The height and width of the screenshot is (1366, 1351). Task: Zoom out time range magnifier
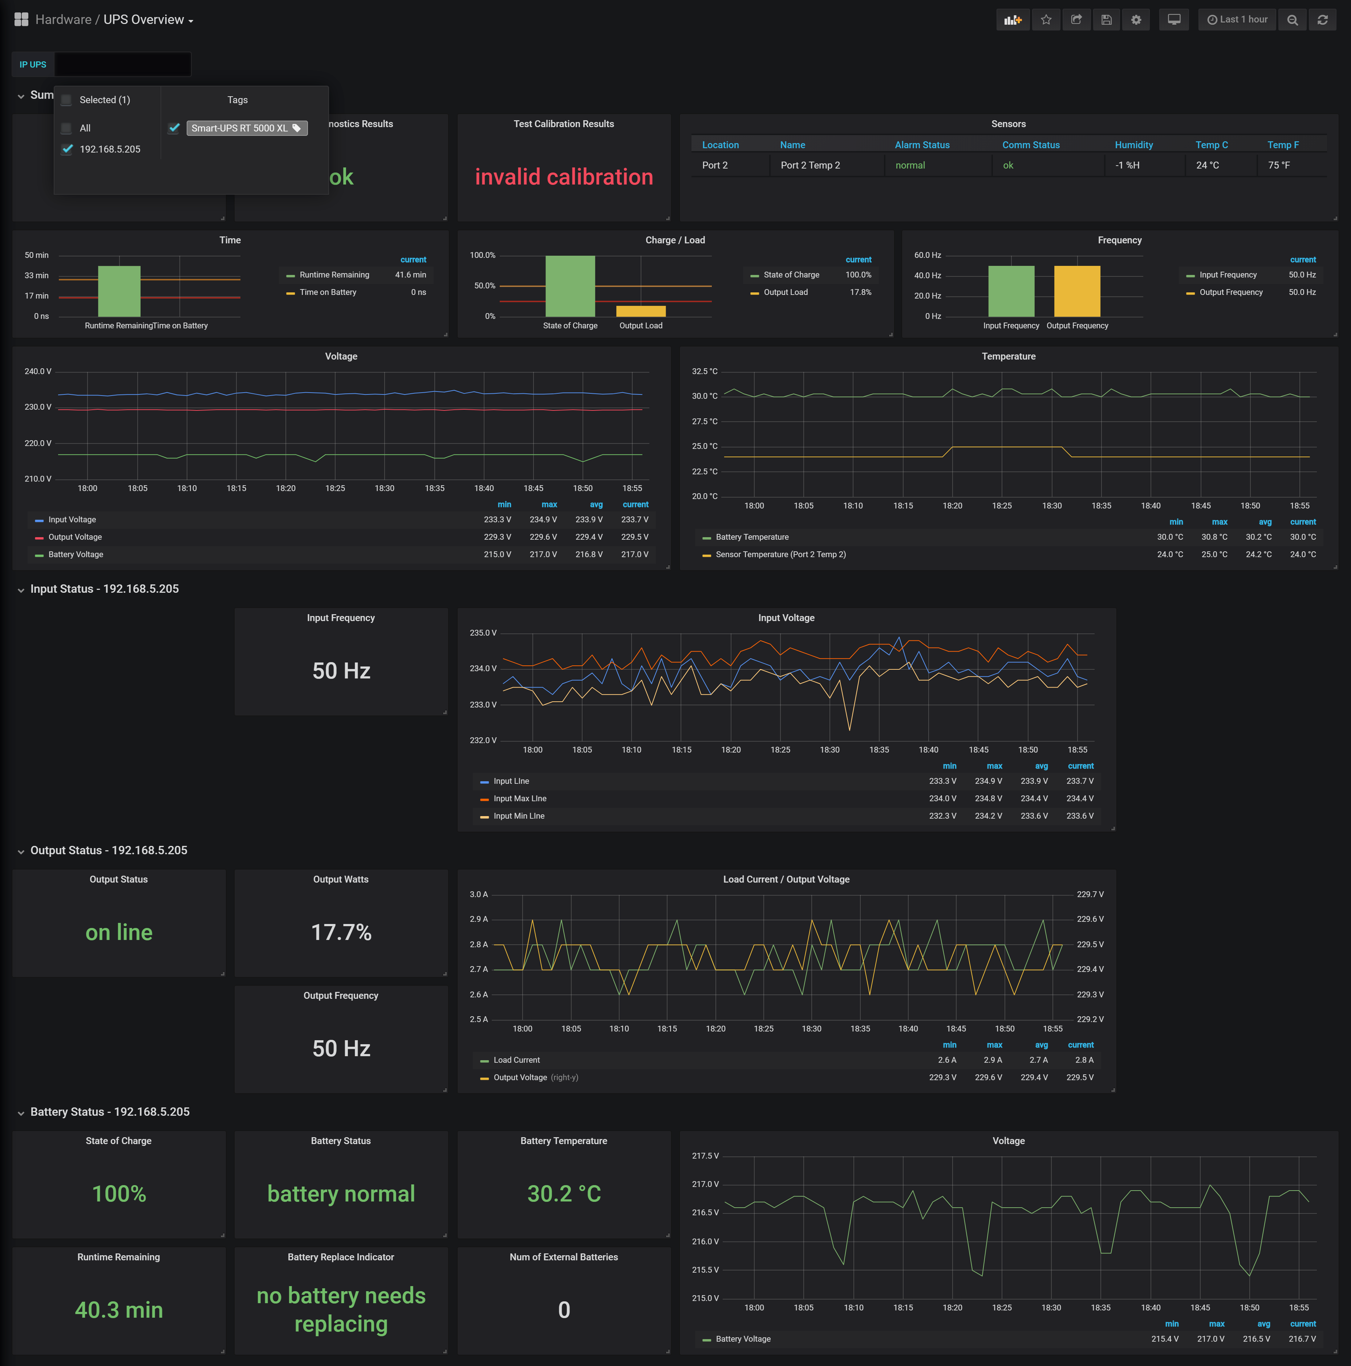click(1292, 20)
